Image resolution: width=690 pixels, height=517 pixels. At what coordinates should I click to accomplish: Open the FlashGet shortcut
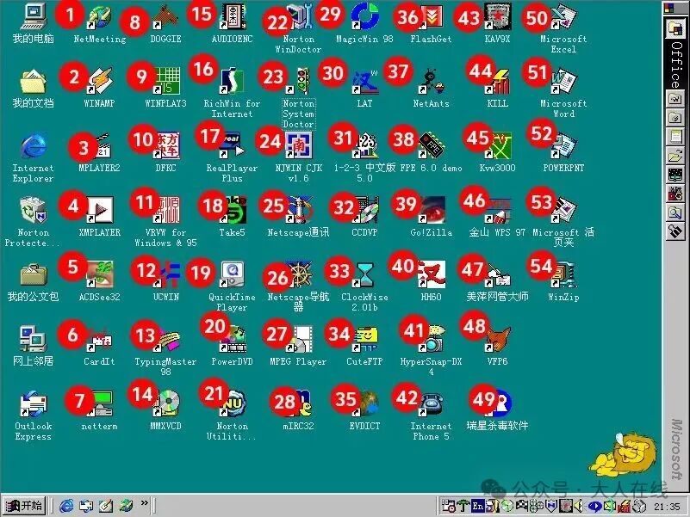pos(432,17)
